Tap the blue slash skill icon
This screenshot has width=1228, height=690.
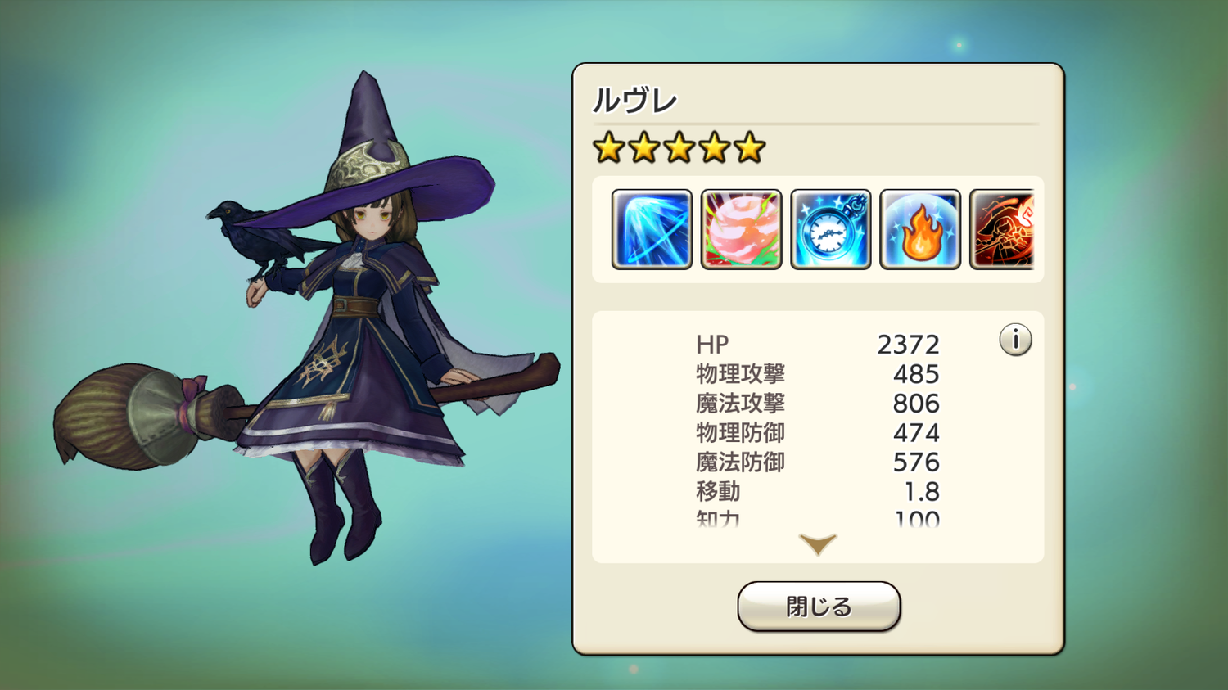click(652, 229)
